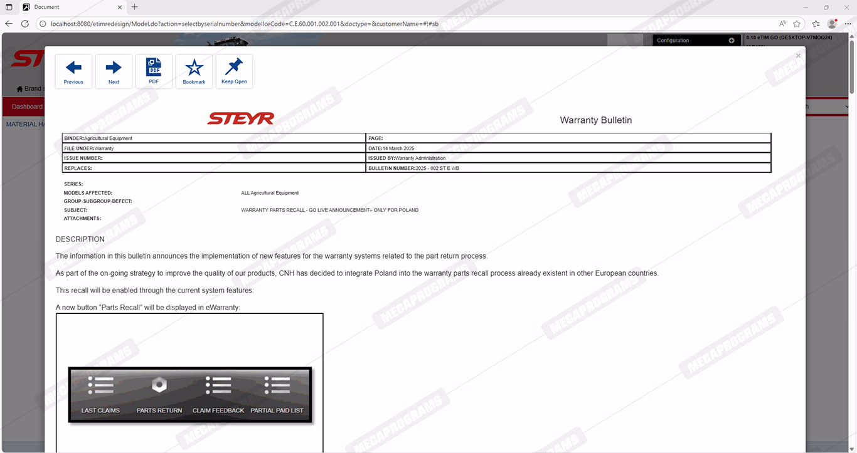Click the Parts Recall toolbar image
857x453 pixels.
pyautogui.click(x=189, y=395)
